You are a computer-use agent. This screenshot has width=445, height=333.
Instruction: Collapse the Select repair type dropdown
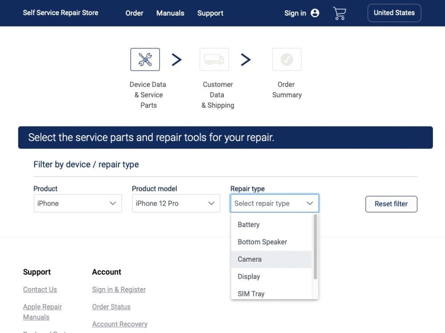[x=275, y=203]
